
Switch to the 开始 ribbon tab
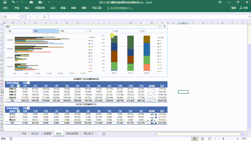tap(16, 8)
